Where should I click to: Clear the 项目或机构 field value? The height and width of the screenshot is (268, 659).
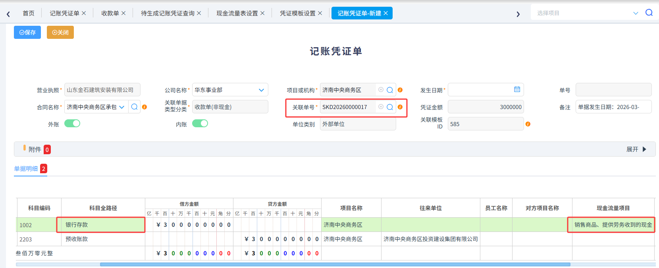[381, 90]
